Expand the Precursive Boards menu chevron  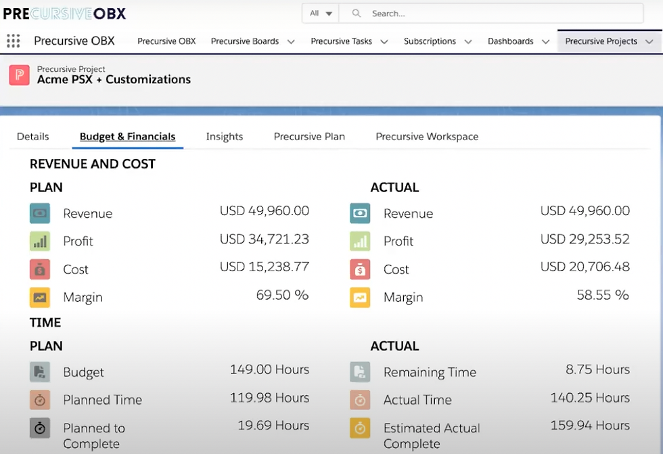[291, 41]
